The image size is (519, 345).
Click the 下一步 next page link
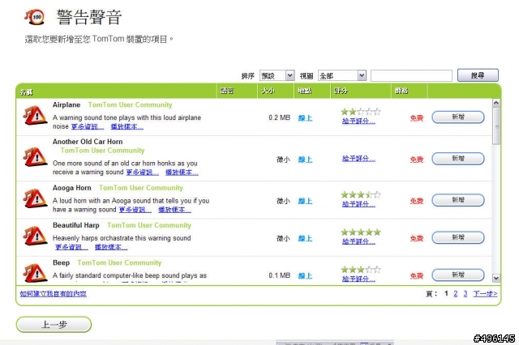click(485, 293)
